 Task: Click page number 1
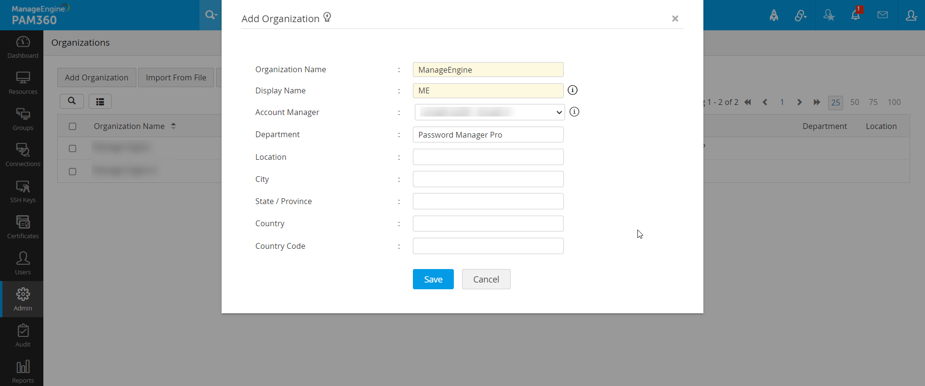782,102
